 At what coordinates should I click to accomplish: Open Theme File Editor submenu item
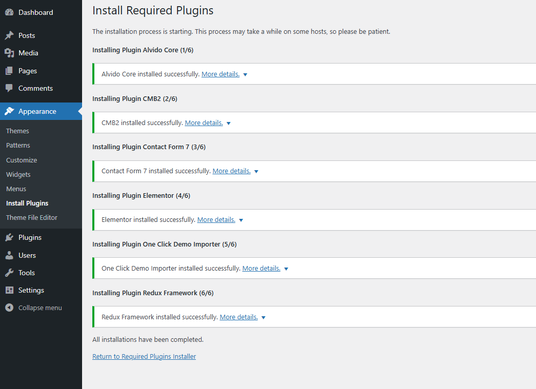click(32, 217)
